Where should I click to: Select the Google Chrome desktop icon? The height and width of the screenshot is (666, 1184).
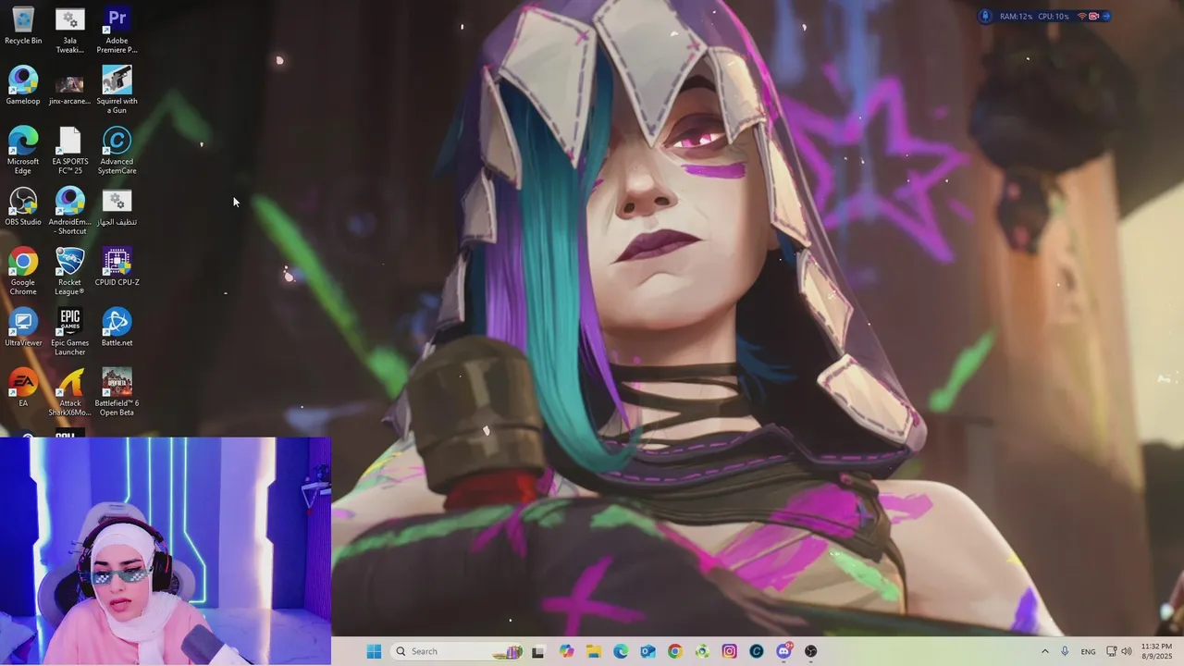coord(23,271)
